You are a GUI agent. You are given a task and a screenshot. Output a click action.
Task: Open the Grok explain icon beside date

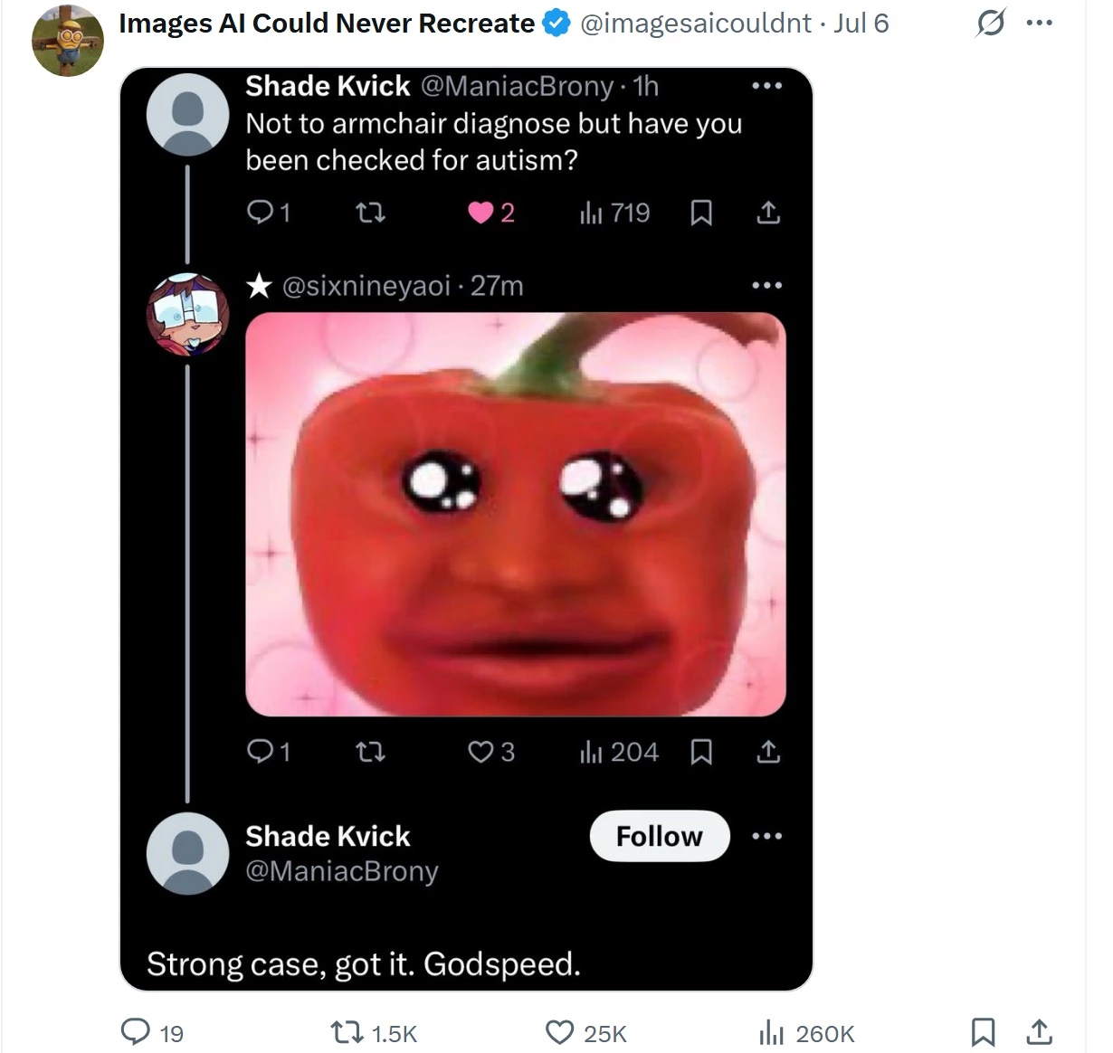click(990, 24)
